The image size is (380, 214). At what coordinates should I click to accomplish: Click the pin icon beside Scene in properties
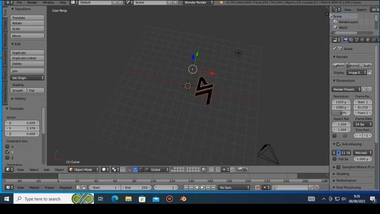334,49
